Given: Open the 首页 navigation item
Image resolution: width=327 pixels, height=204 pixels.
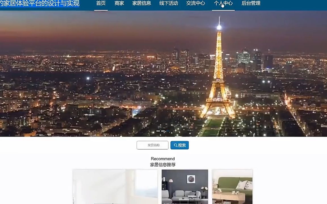Looking at the screenshot, I should (x=101, y=3).
